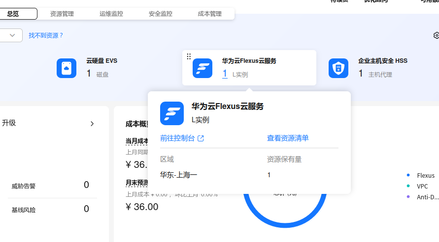Toggle the Anti-D... legend item in chart
Image resolution: width=439 pixels, height=242 pixels.
tap(427, 197)
